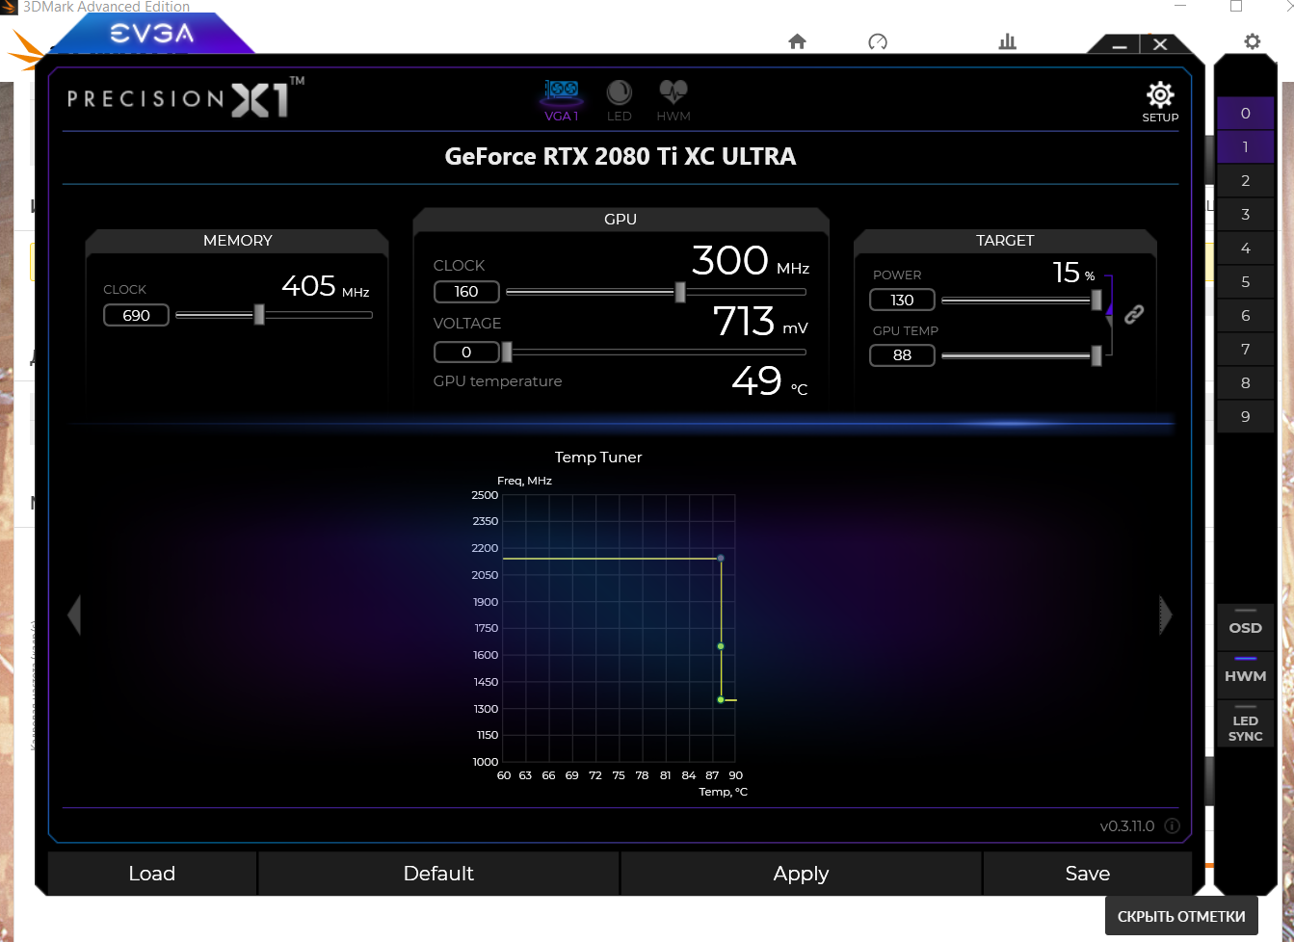This screenshot has height=942, width=1294.
Task: Click the 15 % power readout
Action: pos(1073,273)
